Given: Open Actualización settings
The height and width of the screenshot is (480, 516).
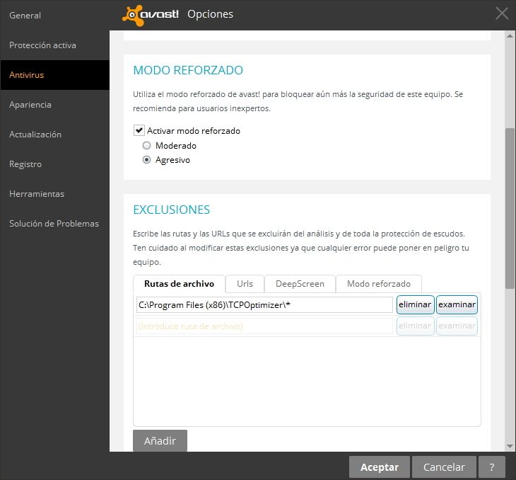Looking at the screenshot, I should [x=35, y=135].
